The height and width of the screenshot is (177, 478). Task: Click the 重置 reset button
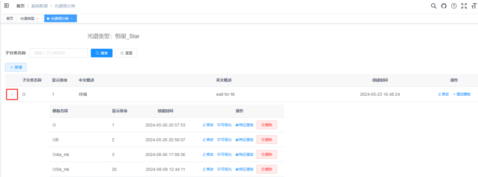pyautogui.click(x=126, y=53)
